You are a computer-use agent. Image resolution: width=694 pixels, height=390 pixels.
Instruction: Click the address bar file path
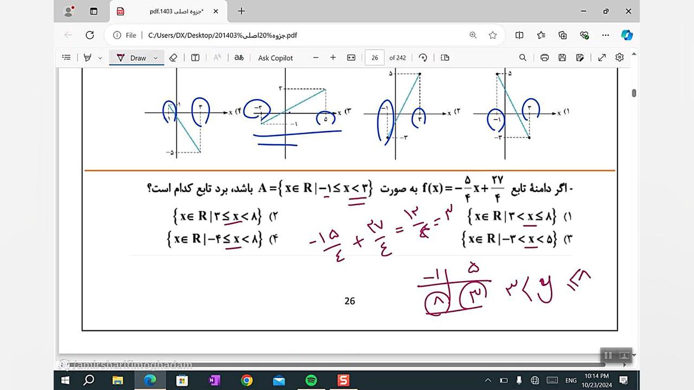[x=223, y=35]
